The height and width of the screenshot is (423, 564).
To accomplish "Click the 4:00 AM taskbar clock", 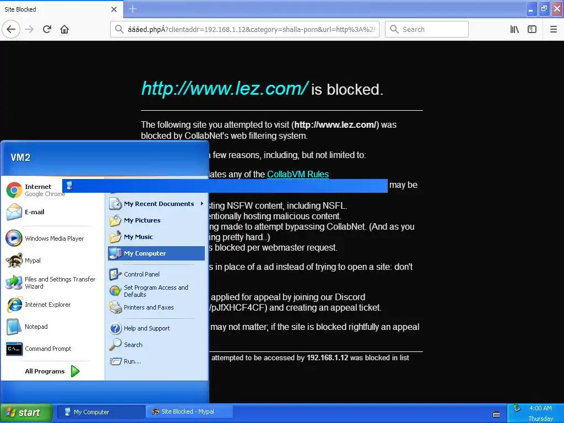I will click(540, 408).
